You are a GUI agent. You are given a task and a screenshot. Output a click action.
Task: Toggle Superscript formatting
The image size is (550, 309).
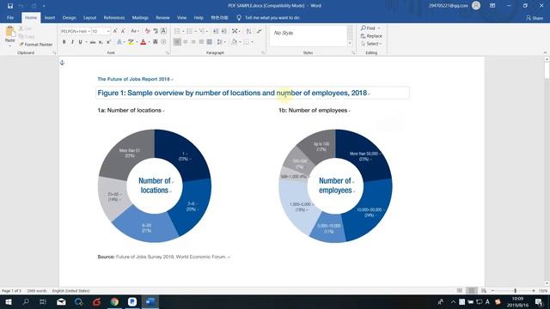point(109,42)
